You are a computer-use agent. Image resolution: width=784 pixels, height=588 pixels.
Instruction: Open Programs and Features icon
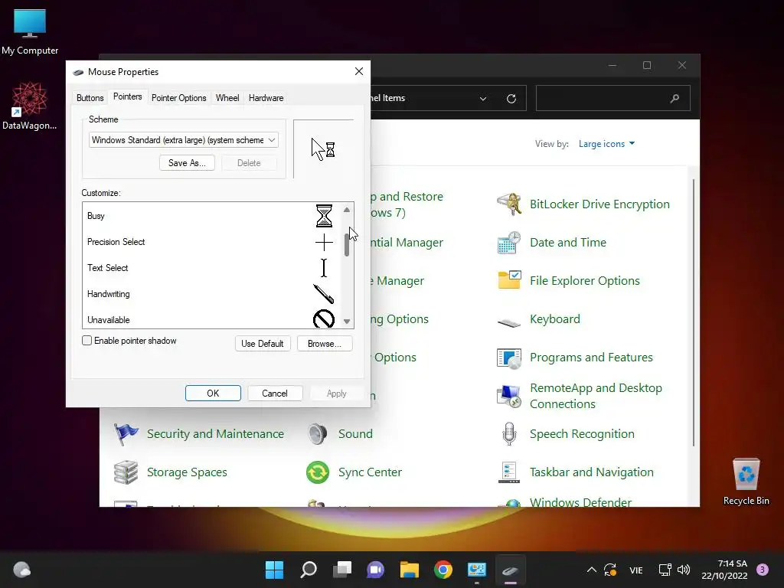tap(509, 358)
